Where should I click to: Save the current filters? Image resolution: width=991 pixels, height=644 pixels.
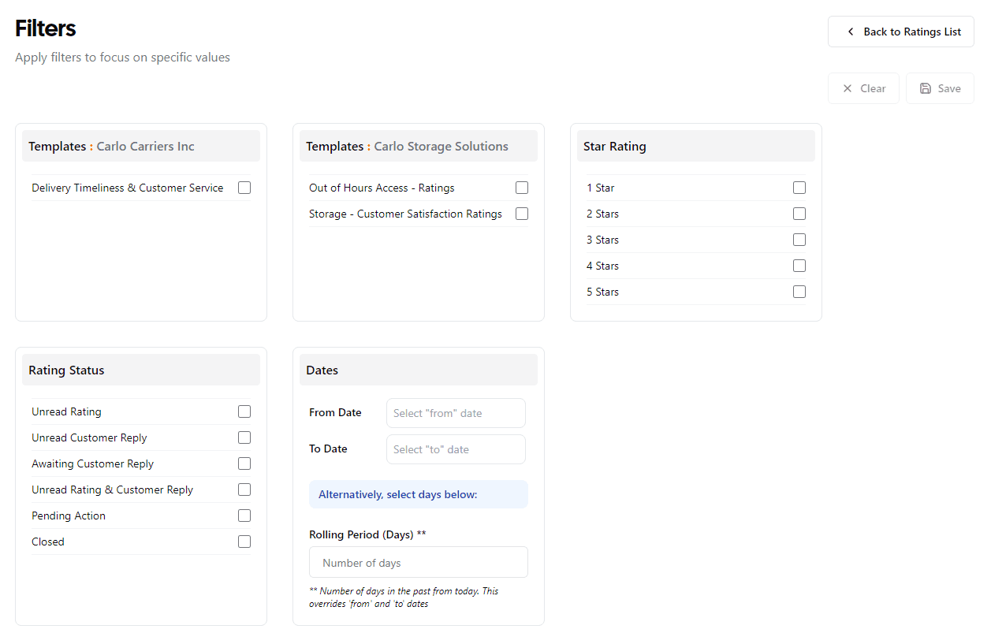click(940, 88)
